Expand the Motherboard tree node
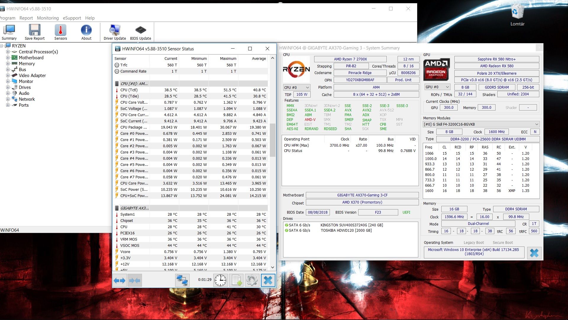 point(8,57)
